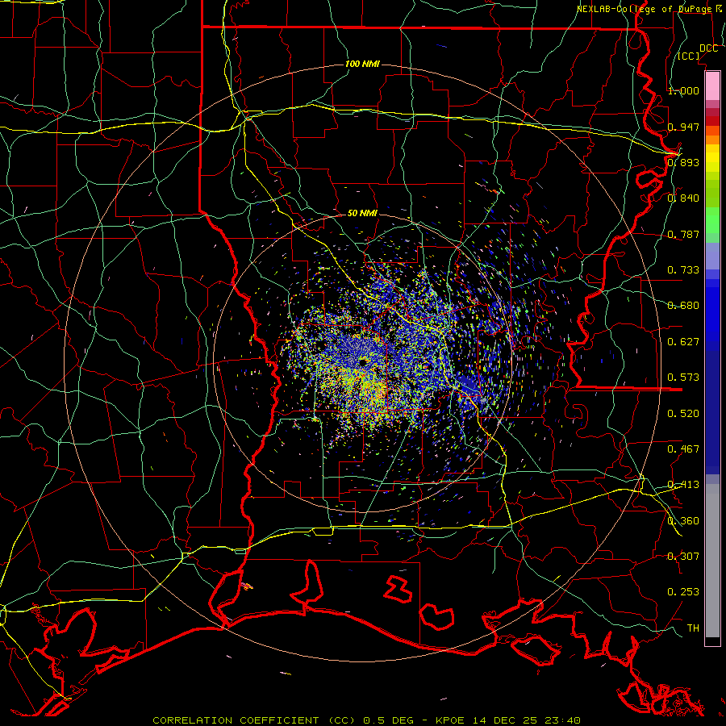Viewport: 726px width, 726px height.
Task: Click the KPOE radar site at the map center
Action: point(363,361)
